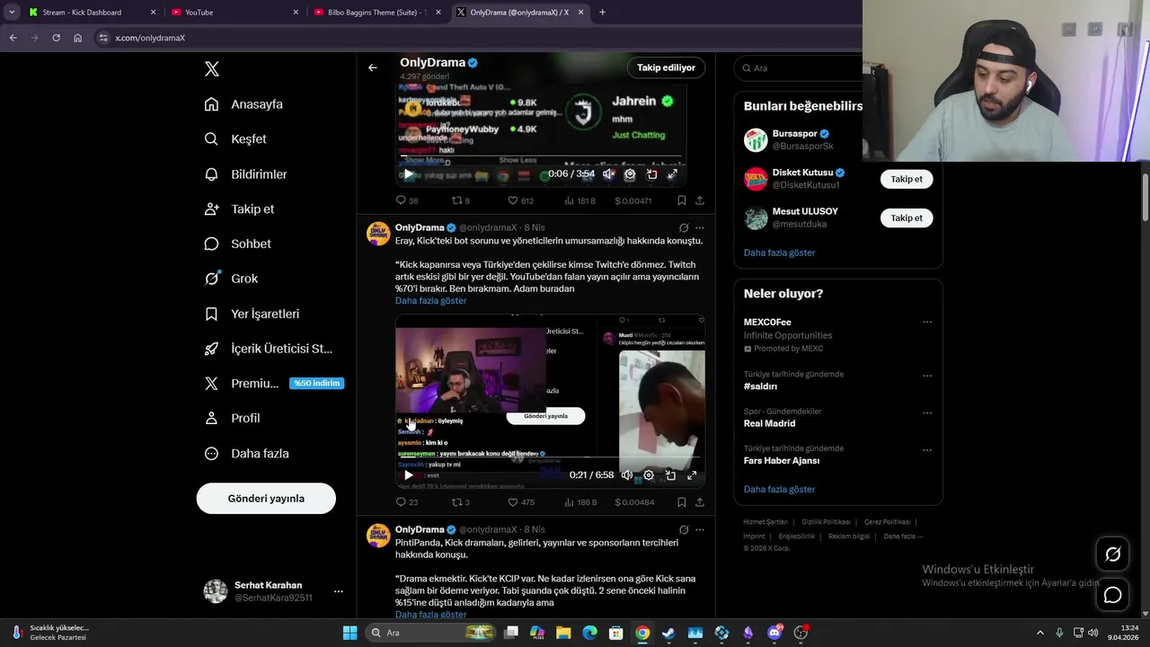Reply to the post with 23 comments
This screenshot has width=1150, height=647.
coord(407,502)
